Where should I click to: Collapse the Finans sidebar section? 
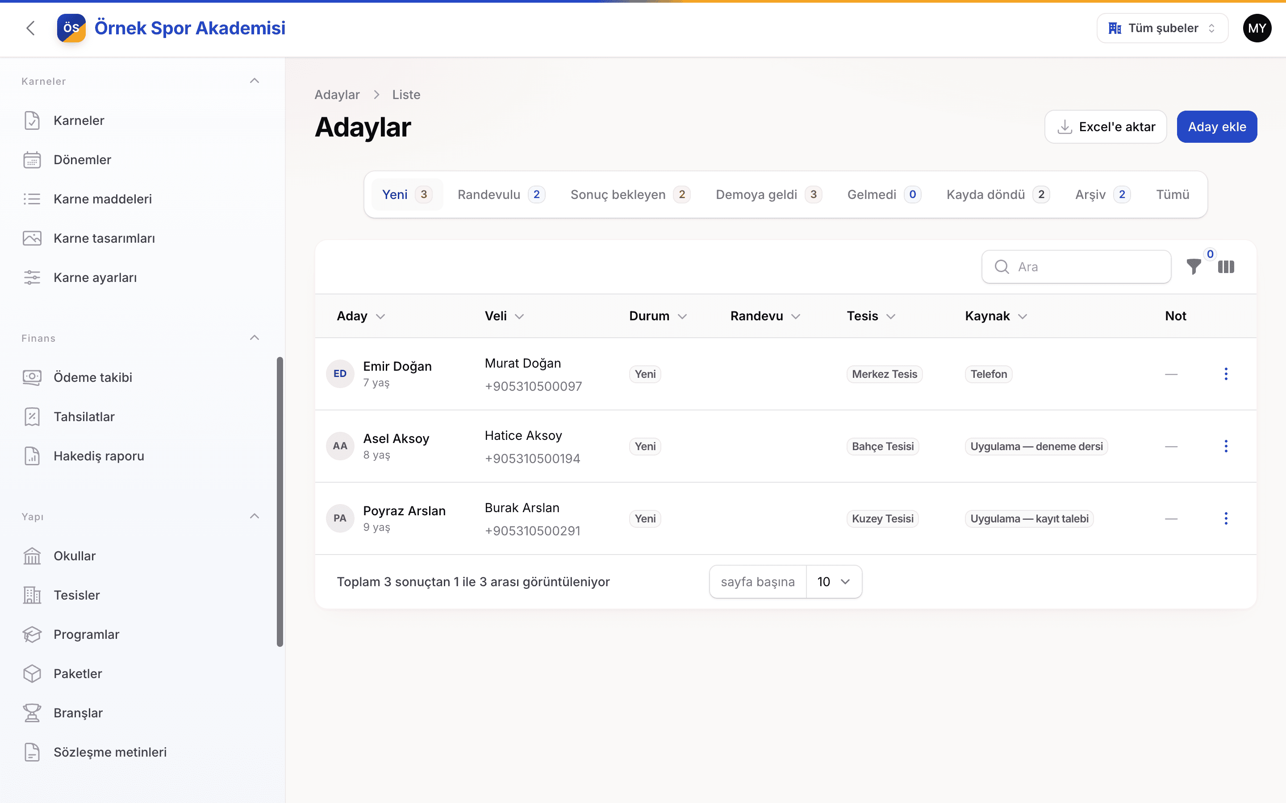(x=255, y=338)
